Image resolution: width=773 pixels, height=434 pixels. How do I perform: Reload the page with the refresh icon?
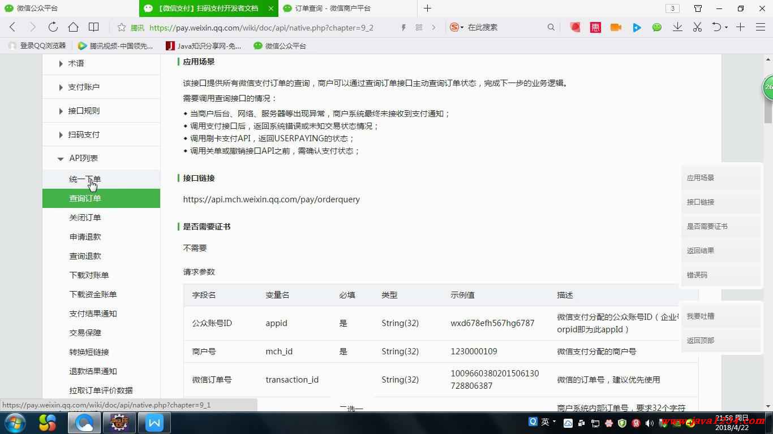53,27
